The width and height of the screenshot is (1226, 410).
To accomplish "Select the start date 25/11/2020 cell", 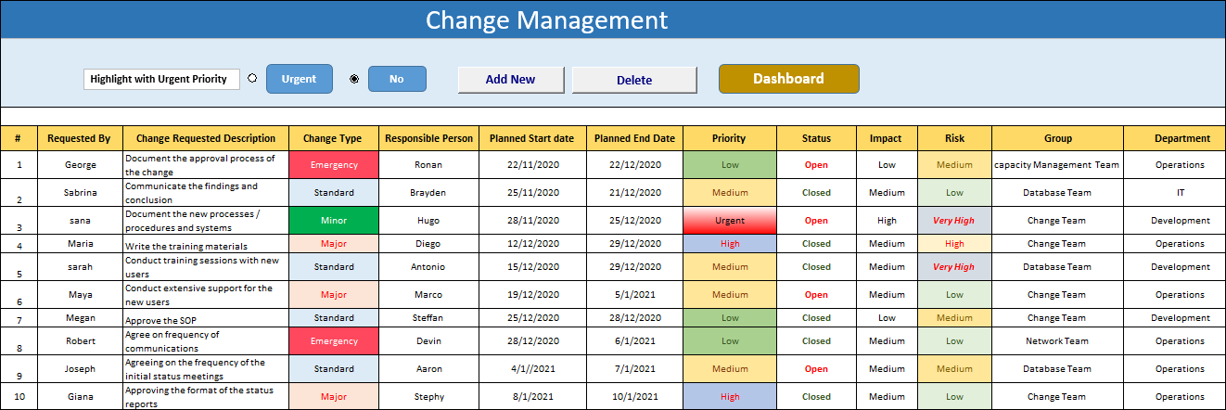I will coord(532,193).
